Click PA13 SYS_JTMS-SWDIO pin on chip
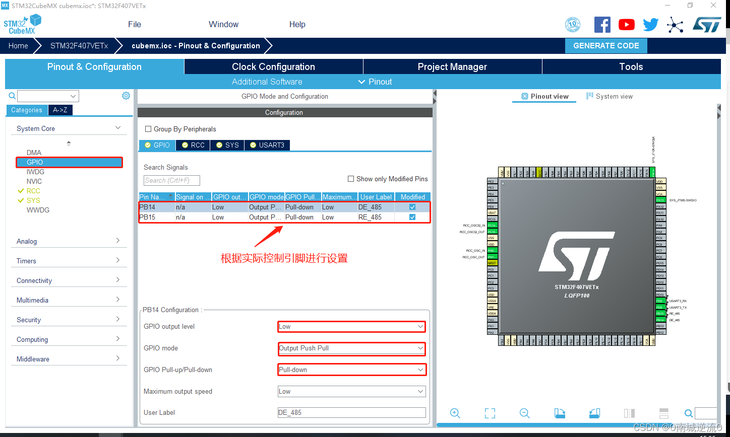This screenshot has width=730, height=437. click(660, 200)
